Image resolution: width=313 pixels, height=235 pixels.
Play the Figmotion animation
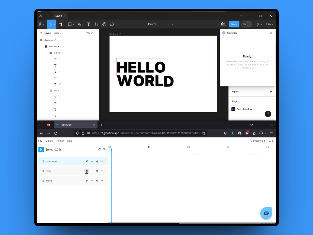click(41, 149)
